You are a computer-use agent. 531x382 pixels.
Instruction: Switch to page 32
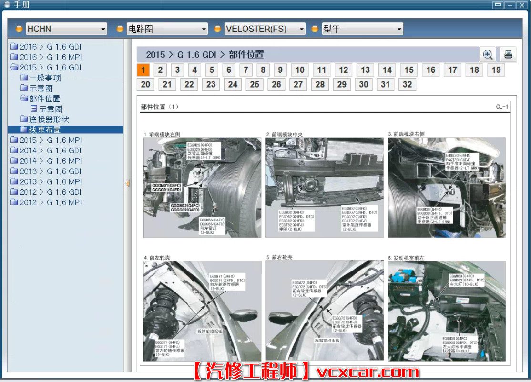tap(407, 84)
